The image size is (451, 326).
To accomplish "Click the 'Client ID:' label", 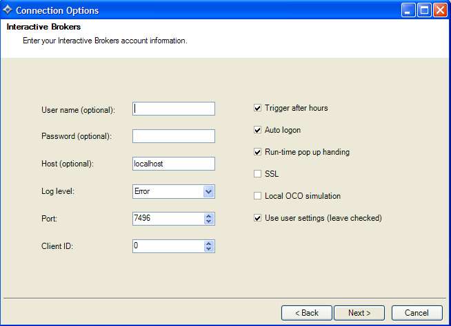I will pyautogui.click(x=57, y=246).
